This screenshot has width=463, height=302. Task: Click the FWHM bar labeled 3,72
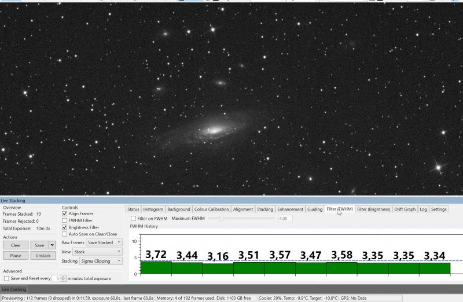(x=156, y=267)
